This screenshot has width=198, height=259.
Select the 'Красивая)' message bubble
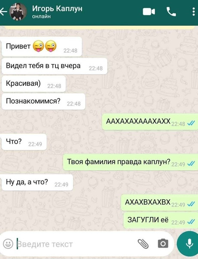34,84
